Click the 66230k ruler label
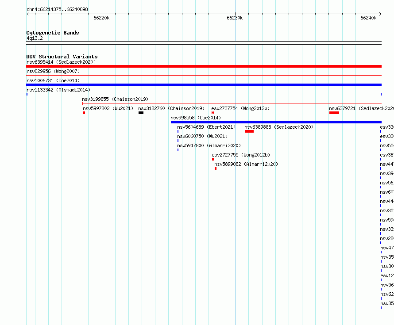The height and width of the screenshot is (325, 394). (x=235, y=18)
